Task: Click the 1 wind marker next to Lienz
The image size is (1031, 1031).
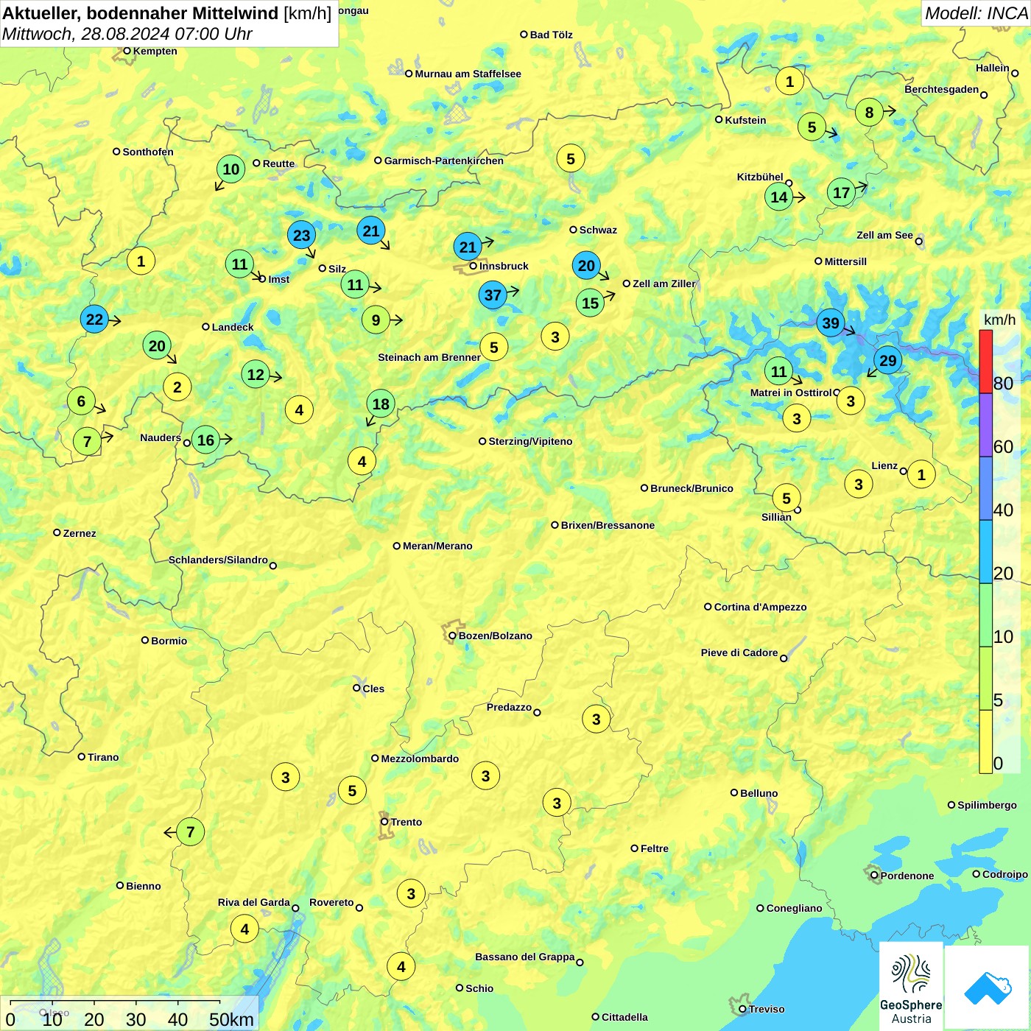Action: point(921,474)
